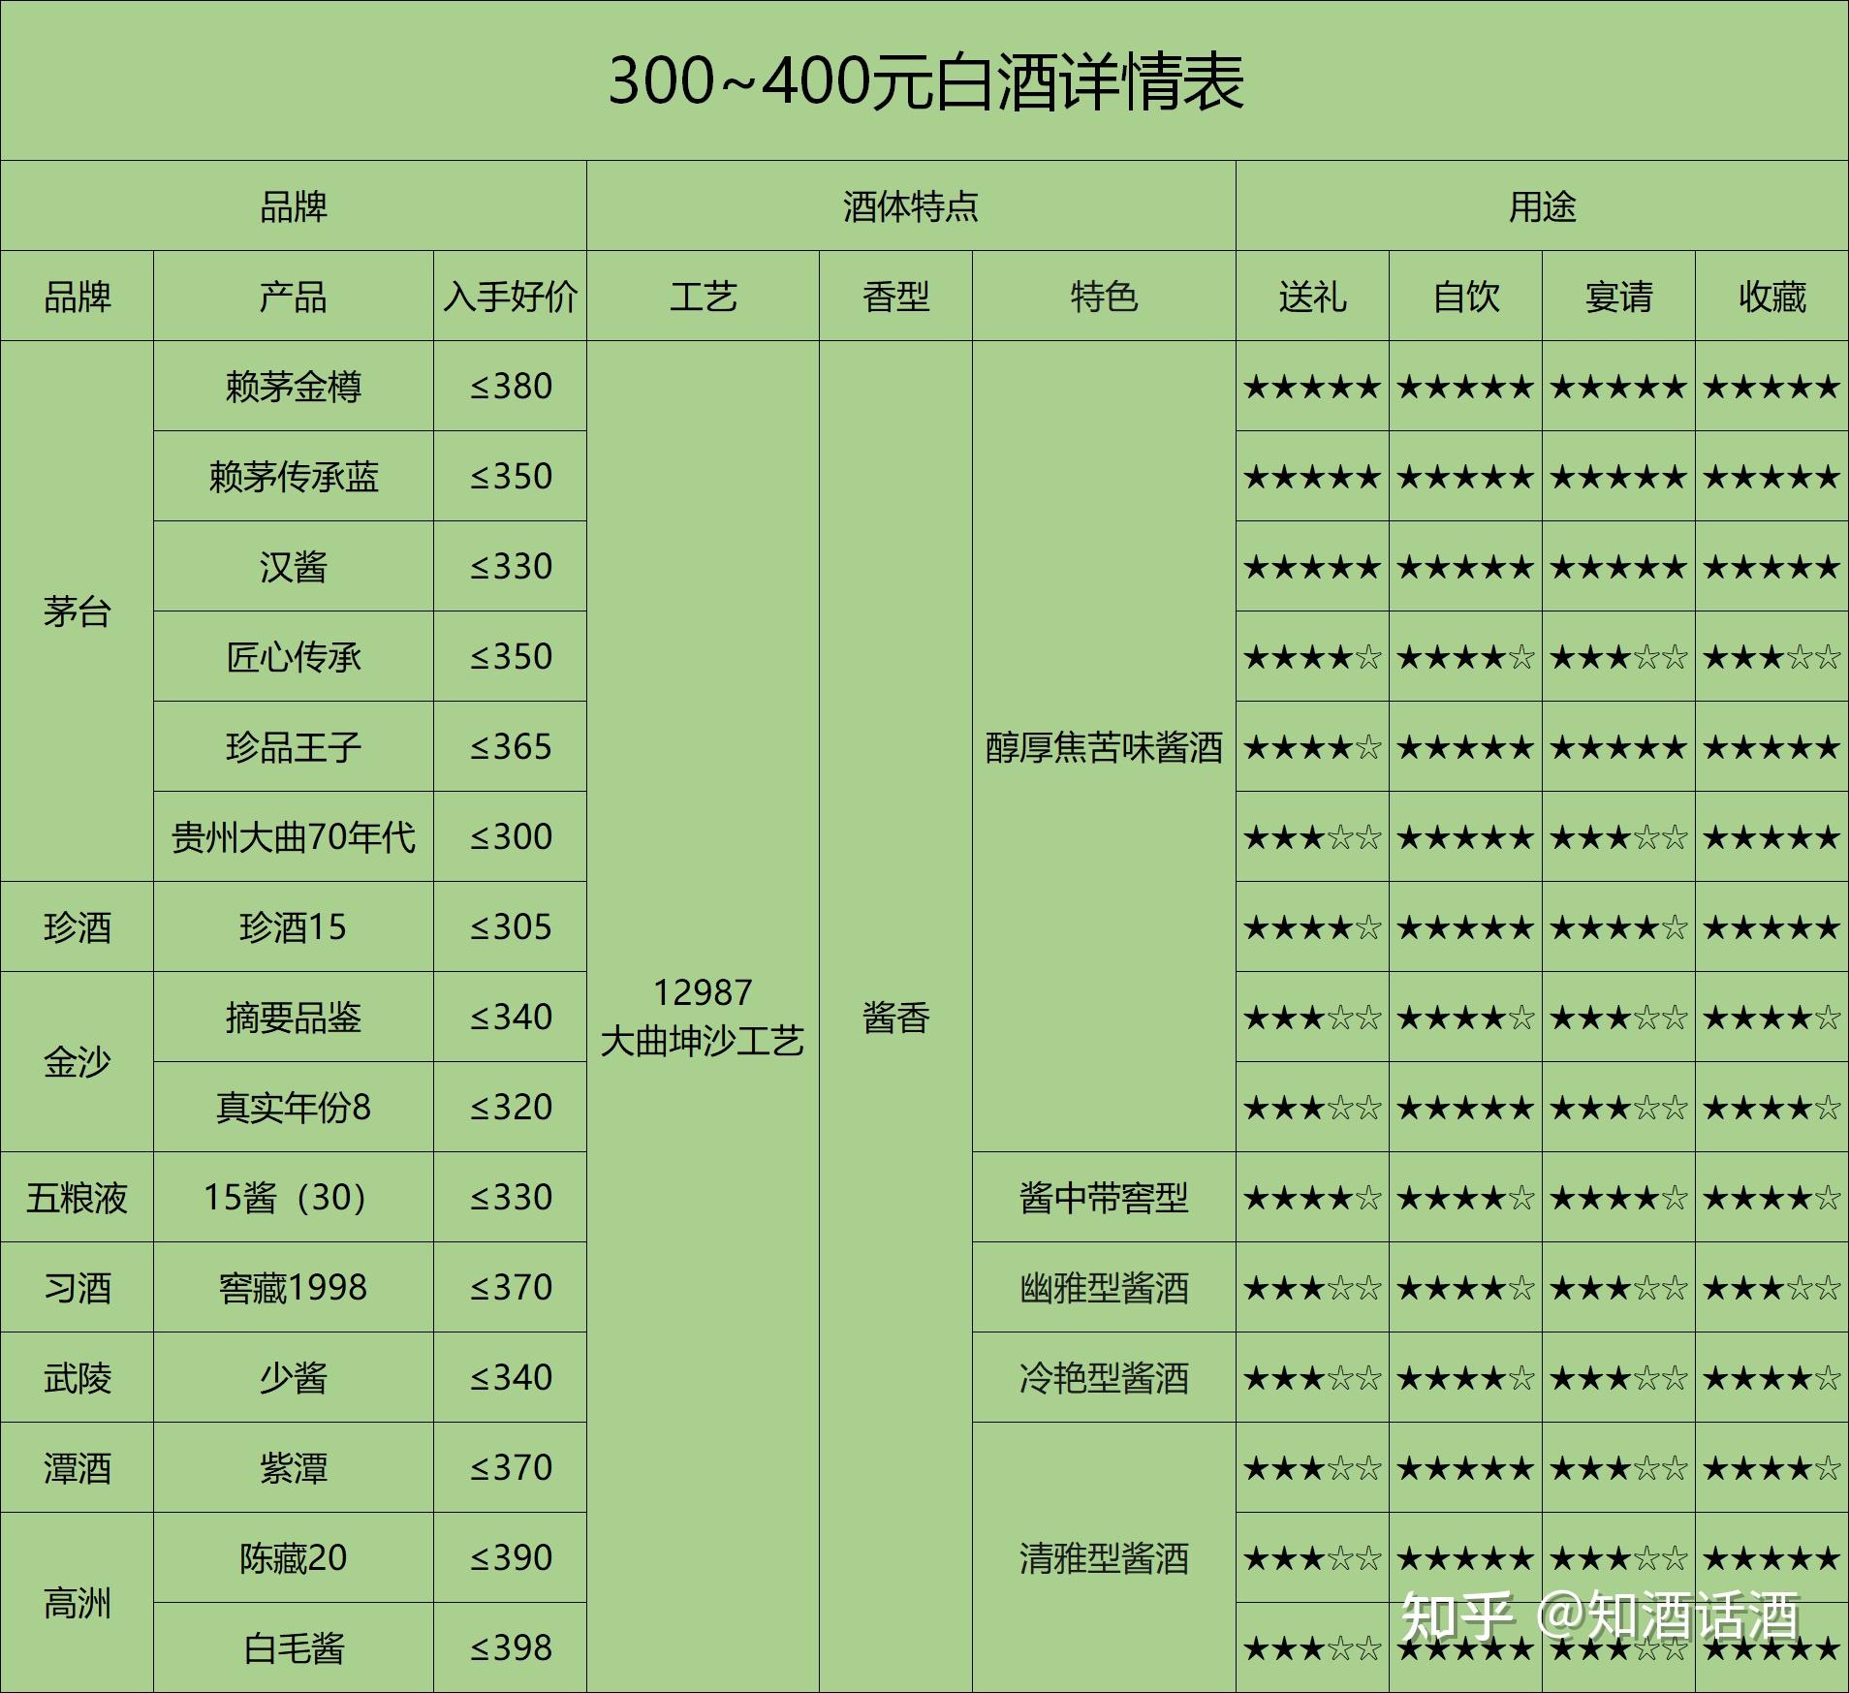The image size is (1849, 1693).
Task: Click 送礼 star rating for 陈藏20
Action: (1312, 1558)
